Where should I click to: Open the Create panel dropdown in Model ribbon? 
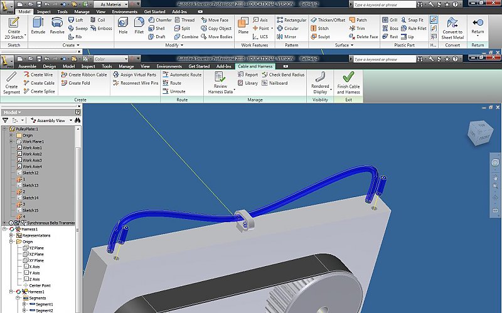click(71, 45)
